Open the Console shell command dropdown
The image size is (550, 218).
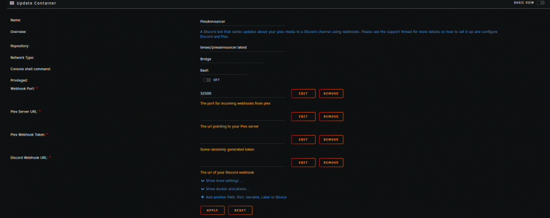click(x=223, y=70)
